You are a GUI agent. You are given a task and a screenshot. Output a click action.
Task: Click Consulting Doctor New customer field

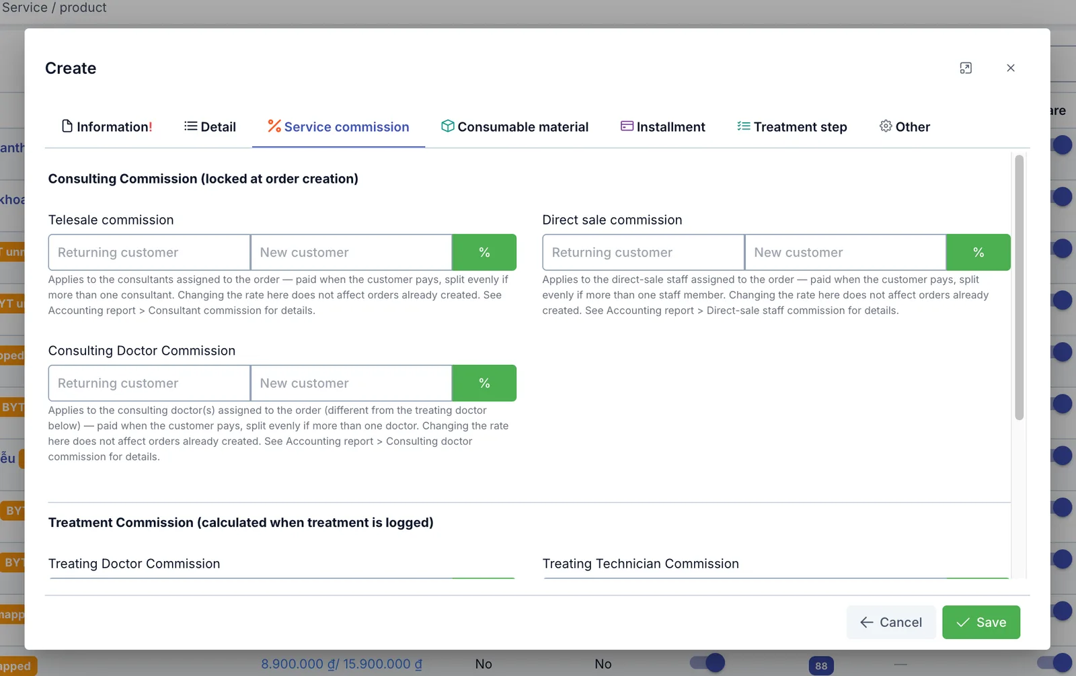click(351, 383)
